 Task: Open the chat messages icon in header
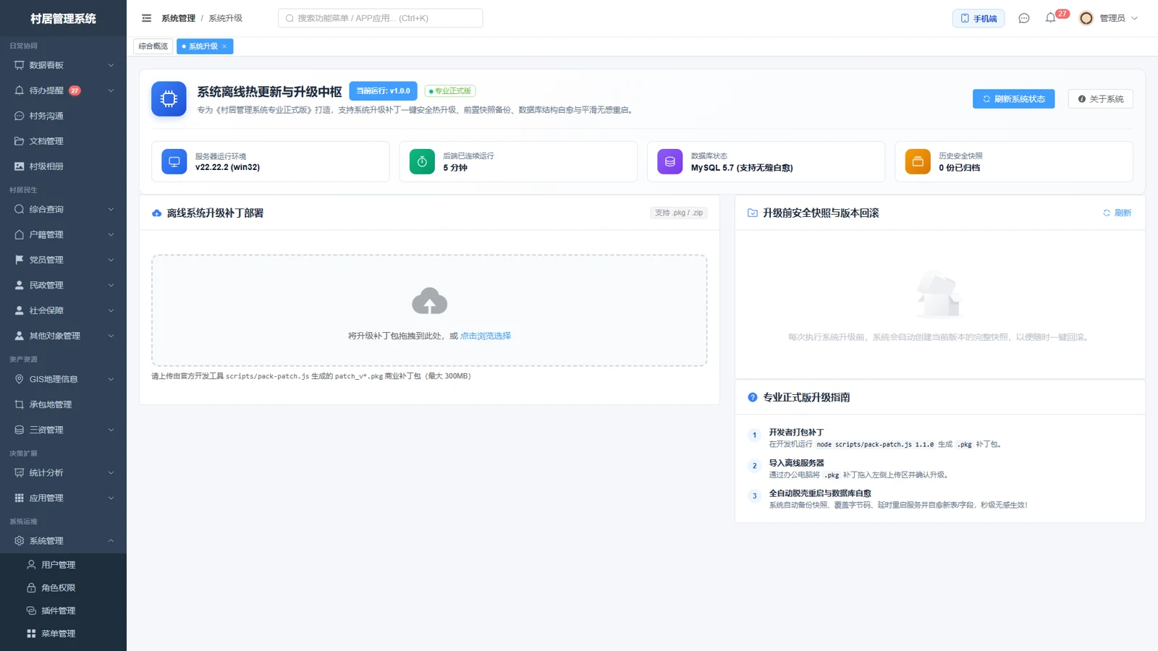coord(1023,18)
